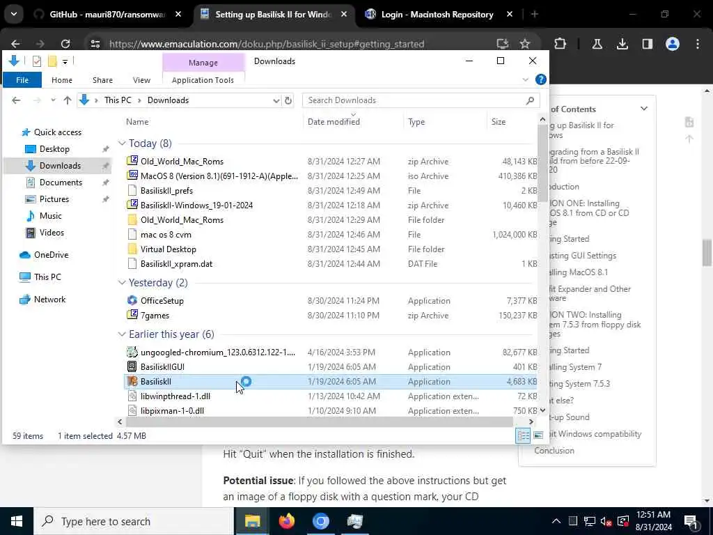Viewport: 713px width, 535px height.
Task: Expand the Explorer ribbon chevron
Action: (525, 79)
